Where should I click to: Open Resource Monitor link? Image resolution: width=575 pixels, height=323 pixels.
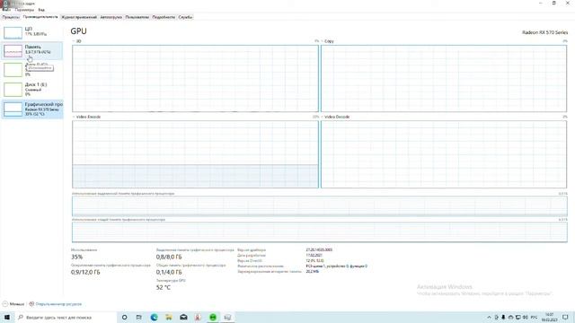[x=58, y=304]
